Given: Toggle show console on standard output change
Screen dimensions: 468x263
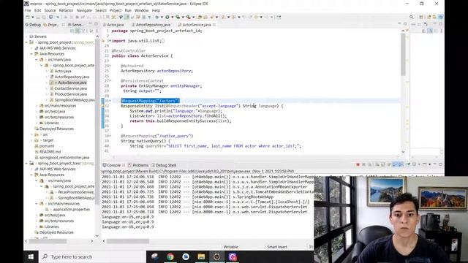Looking at the screenshot, I should click(395, 164).
